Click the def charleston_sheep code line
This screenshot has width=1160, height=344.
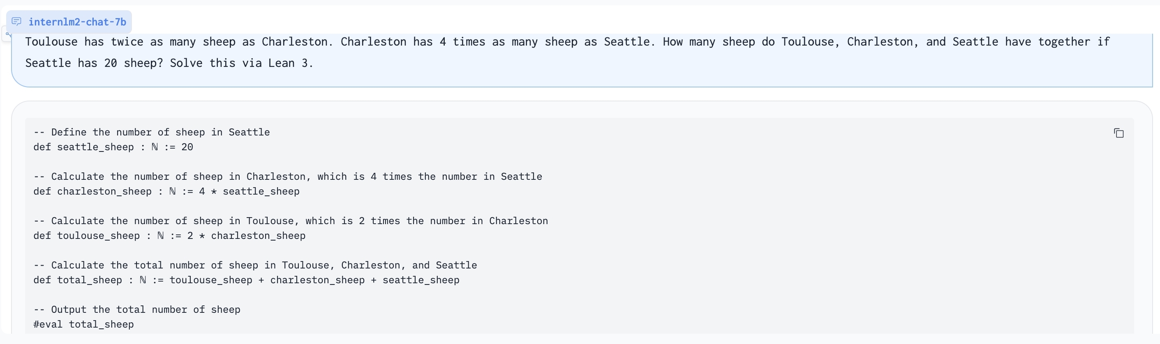[x=166, y=192]
